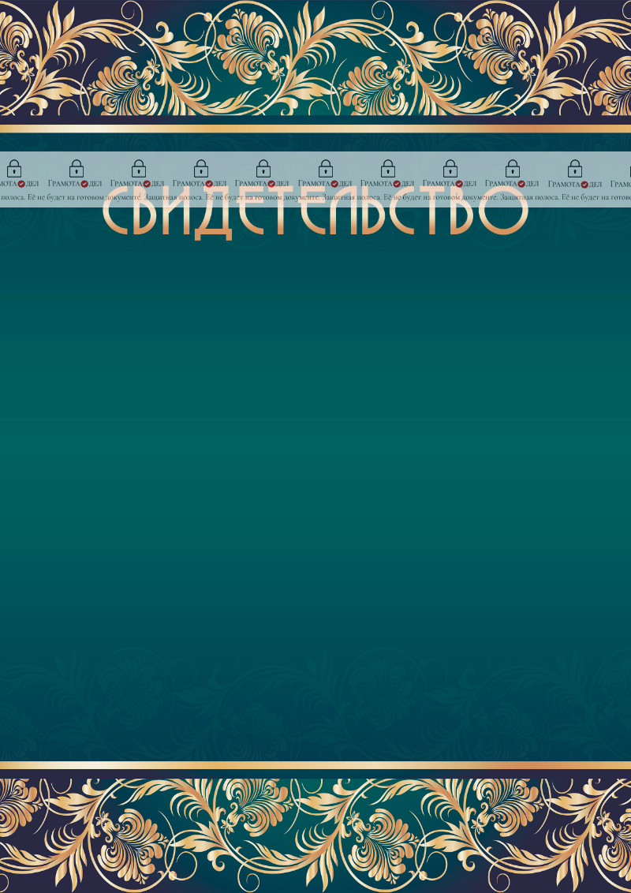
Task: Click padlock icon above letter Т of title
Action: (x=263, y=168)
